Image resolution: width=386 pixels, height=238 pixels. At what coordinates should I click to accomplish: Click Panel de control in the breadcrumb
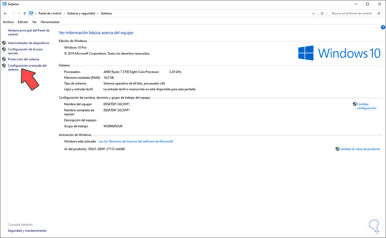(50, 13)
